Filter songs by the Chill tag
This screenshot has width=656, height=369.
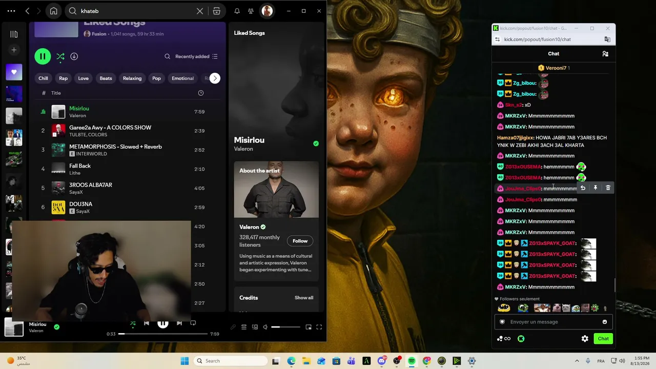tap(43, 78)
